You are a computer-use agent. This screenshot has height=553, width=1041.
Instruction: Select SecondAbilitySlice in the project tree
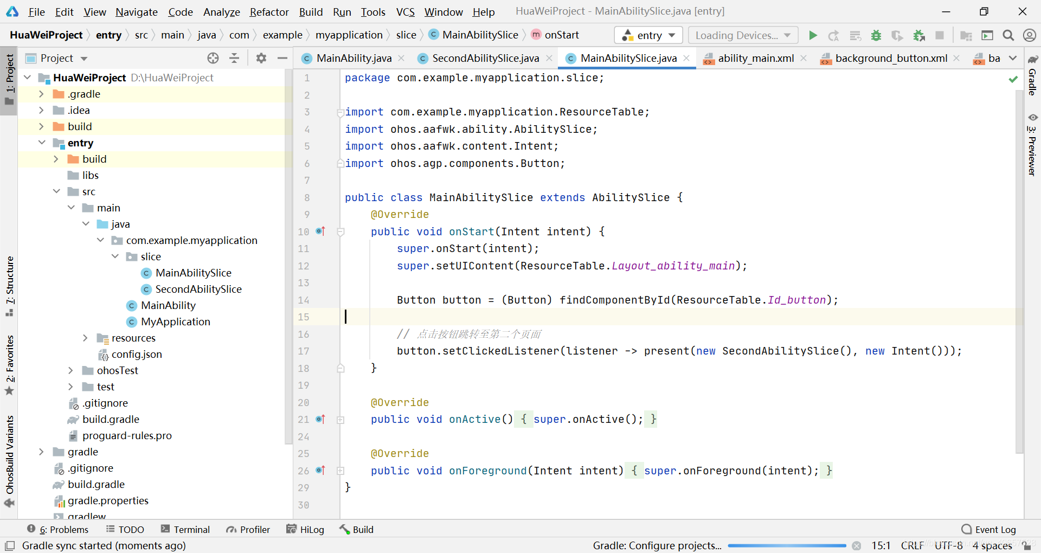pos(198,289)
